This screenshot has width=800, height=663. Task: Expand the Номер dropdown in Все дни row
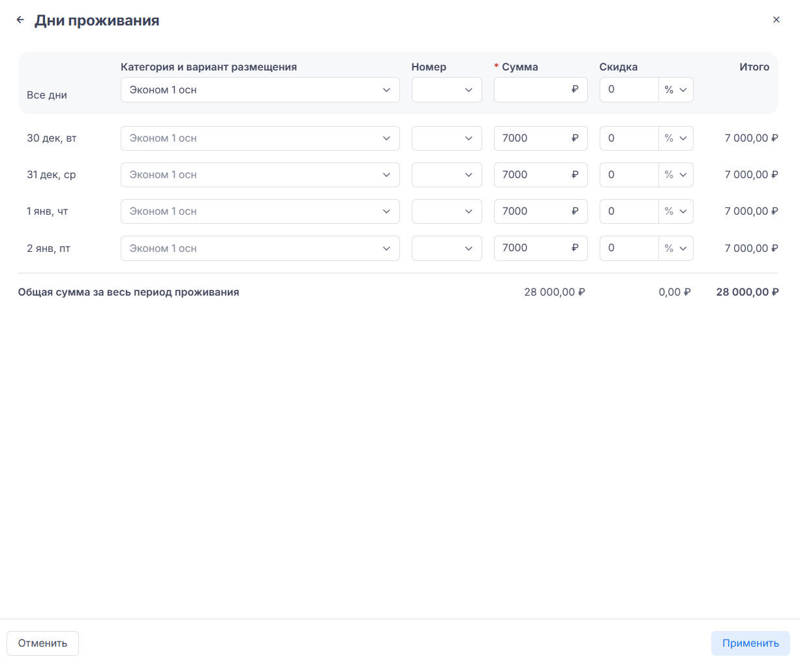[x=446, y=90]
